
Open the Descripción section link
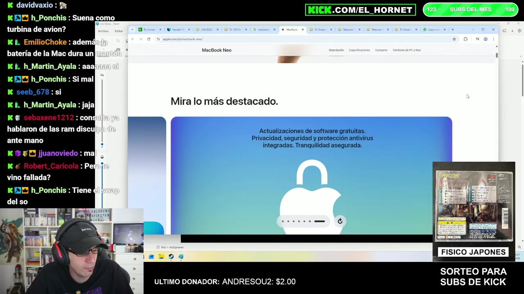click(336, 50)
